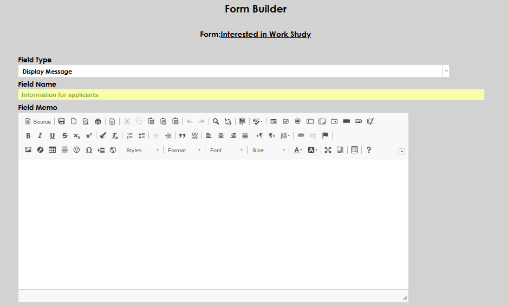Open the Templates icon

pyautogui.click(x=112, y=121)
